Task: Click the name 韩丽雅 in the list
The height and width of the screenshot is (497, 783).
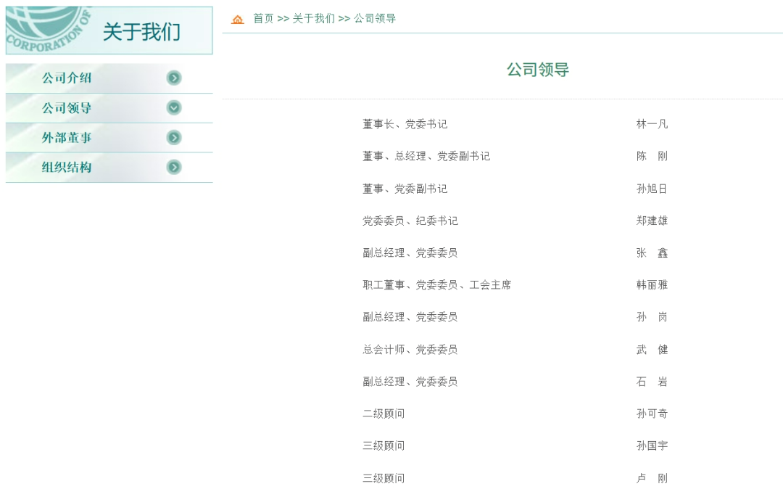Action: coord(652,285)
